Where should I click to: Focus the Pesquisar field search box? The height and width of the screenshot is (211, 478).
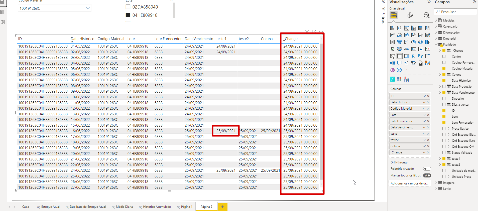click(x=455, y=12)
